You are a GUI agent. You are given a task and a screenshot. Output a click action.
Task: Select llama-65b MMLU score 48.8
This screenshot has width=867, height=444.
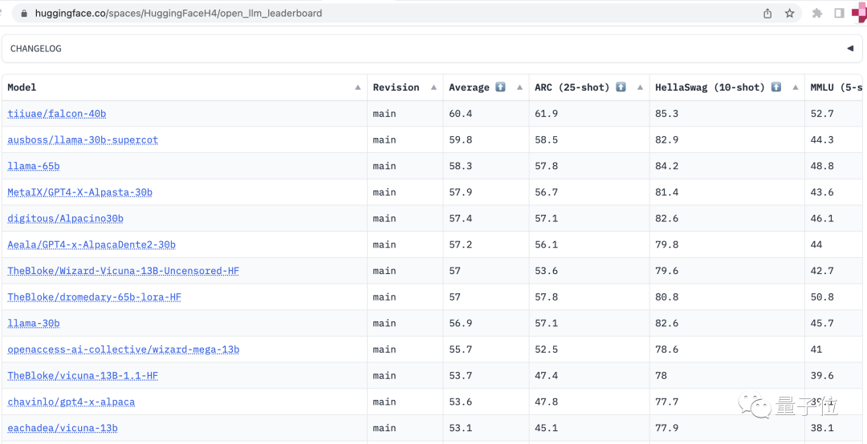822,166
